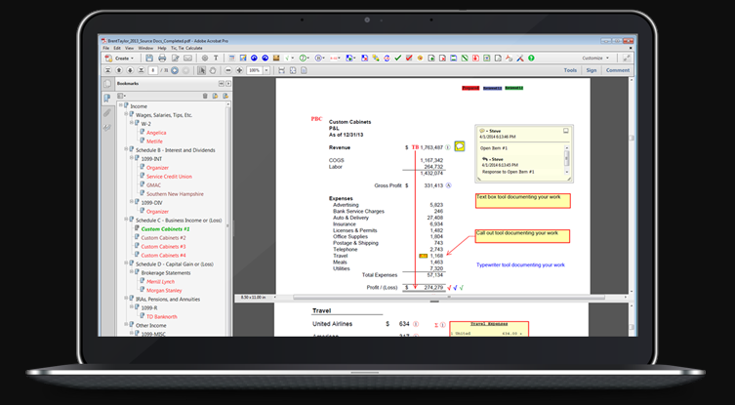Image resolution: width=735 pixels, height=405 pixels.
Task: Click the email envelope icon
Action: pos(189,59)
